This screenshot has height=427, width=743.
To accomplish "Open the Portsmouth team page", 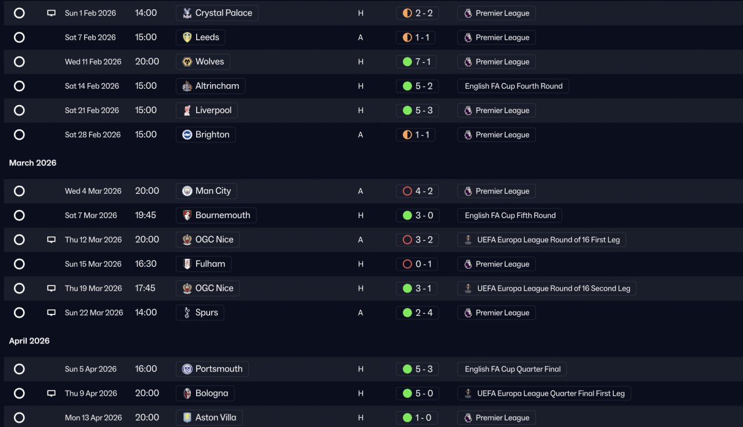I will point(212,369).
